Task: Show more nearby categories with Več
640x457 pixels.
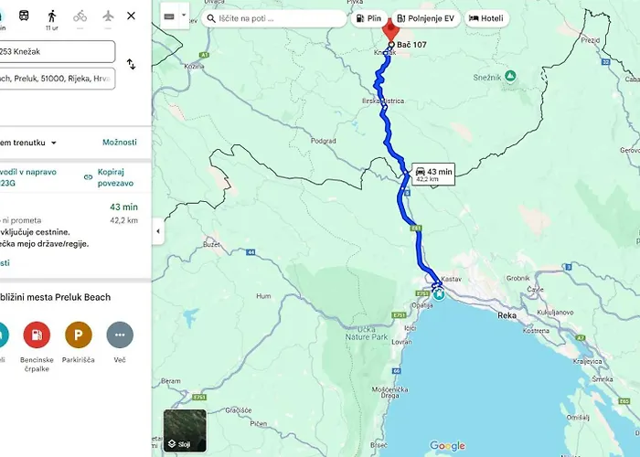Action: pos(119,335)
